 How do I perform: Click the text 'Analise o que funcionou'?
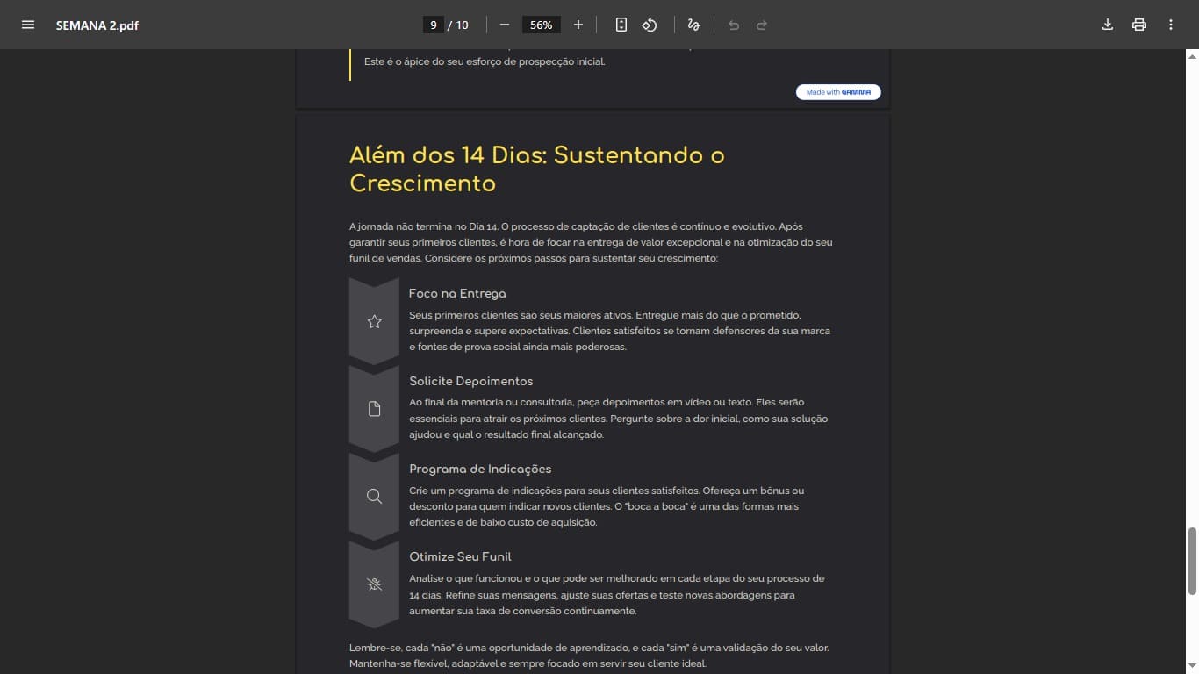(x=617, y=595)
